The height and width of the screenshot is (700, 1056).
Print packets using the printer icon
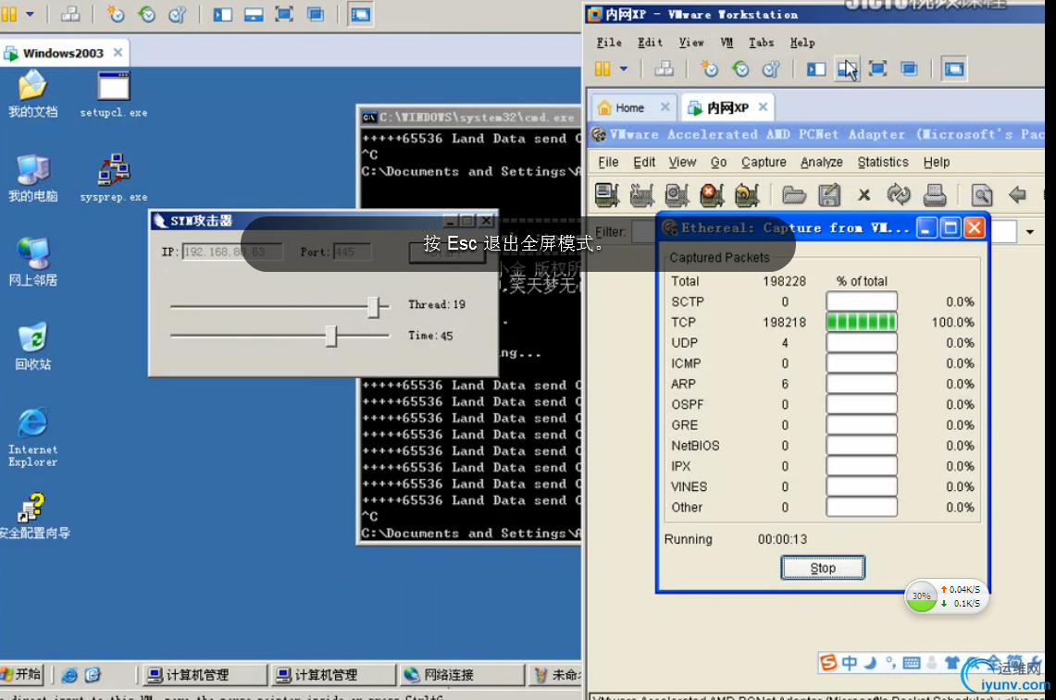coord(934,195)
